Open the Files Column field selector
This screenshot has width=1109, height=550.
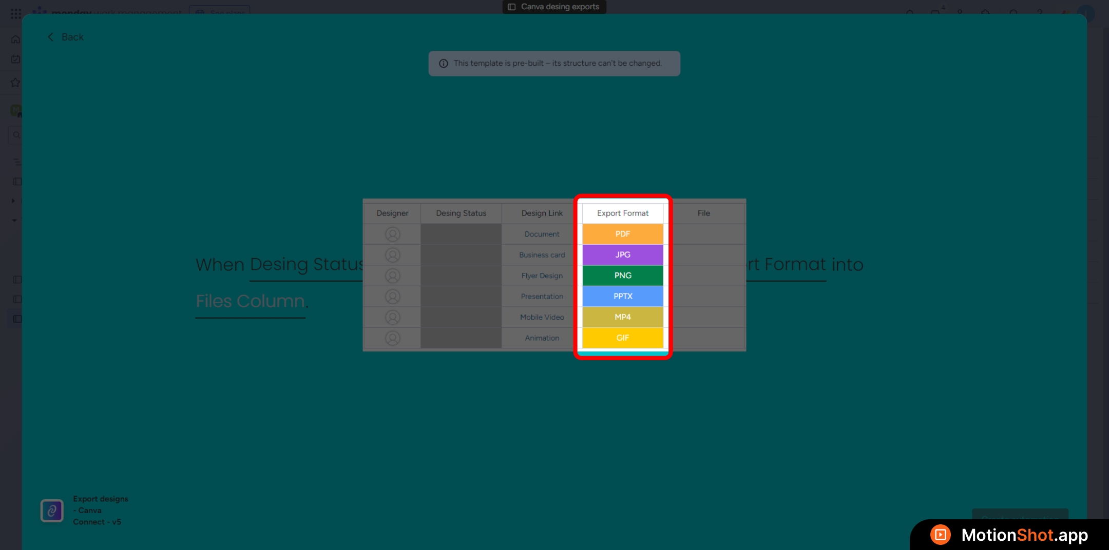click(251, 302)
